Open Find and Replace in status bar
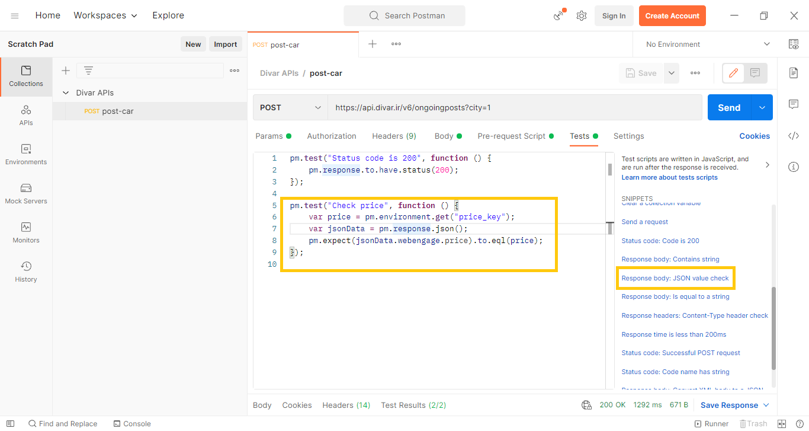The width and height of the screenshot is (809, 431). tap(63, 424)
